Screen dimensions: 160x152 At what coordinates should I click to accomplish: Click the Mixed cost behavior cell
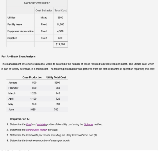coord(44,17)
